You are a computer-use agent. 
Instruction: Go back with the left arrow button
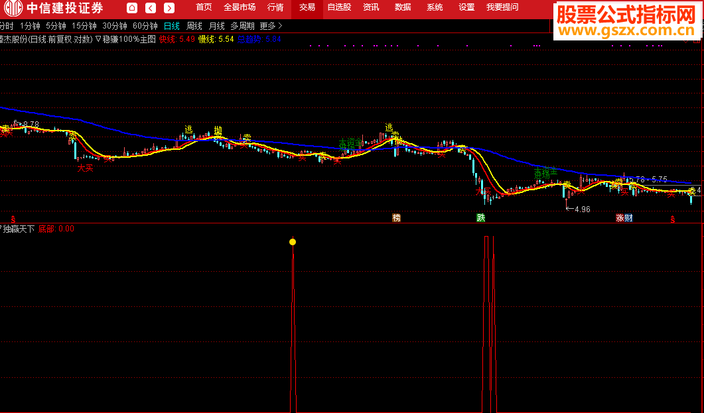click(x=151, y=7)
